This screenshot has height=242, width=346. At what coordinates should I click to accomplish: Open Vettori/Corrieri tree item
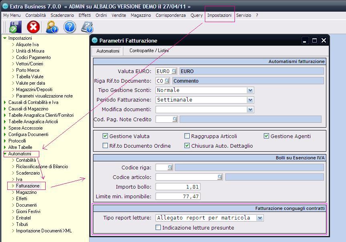[30, 64]
